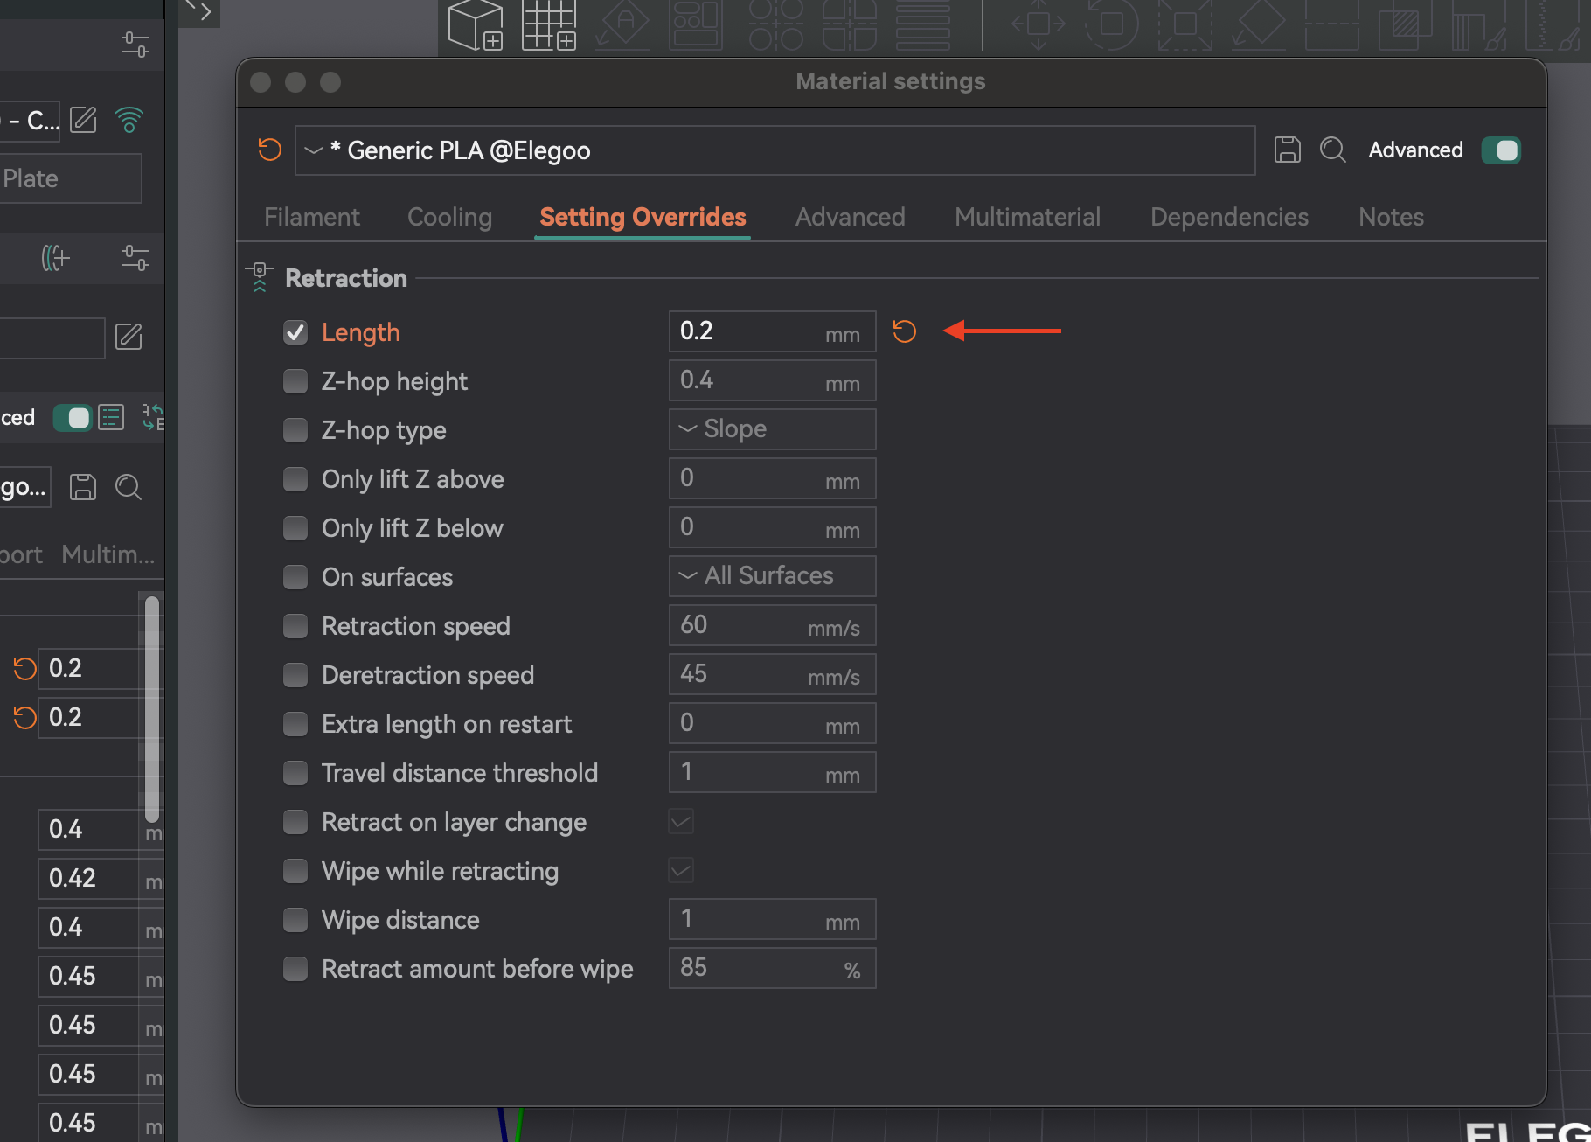Open the Z-hop type Slope dropdown
Screen dimensions: 1591x1142
(772, 429)
